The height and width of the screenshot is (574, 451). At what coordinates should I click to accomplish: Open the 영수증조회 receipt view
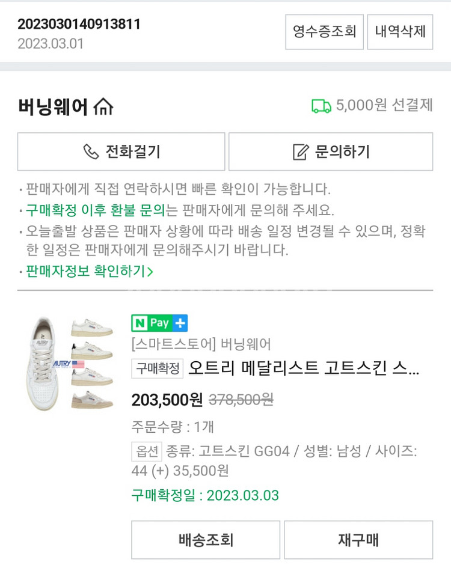coord(324,31)
